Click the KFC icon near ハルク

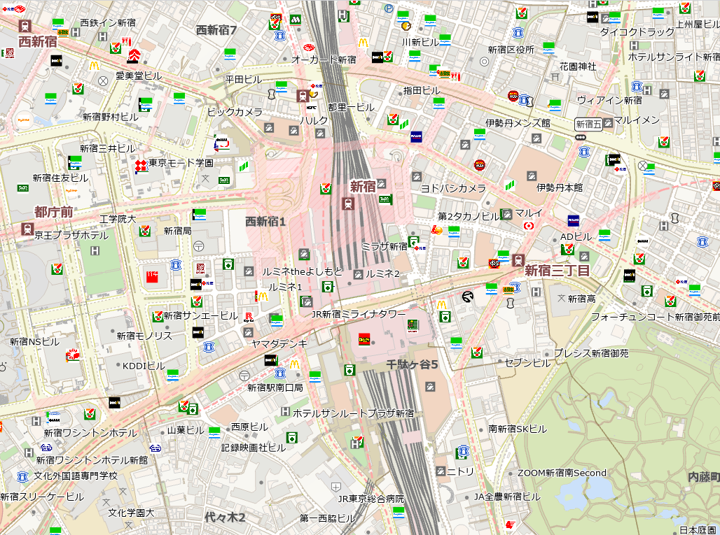310,107
